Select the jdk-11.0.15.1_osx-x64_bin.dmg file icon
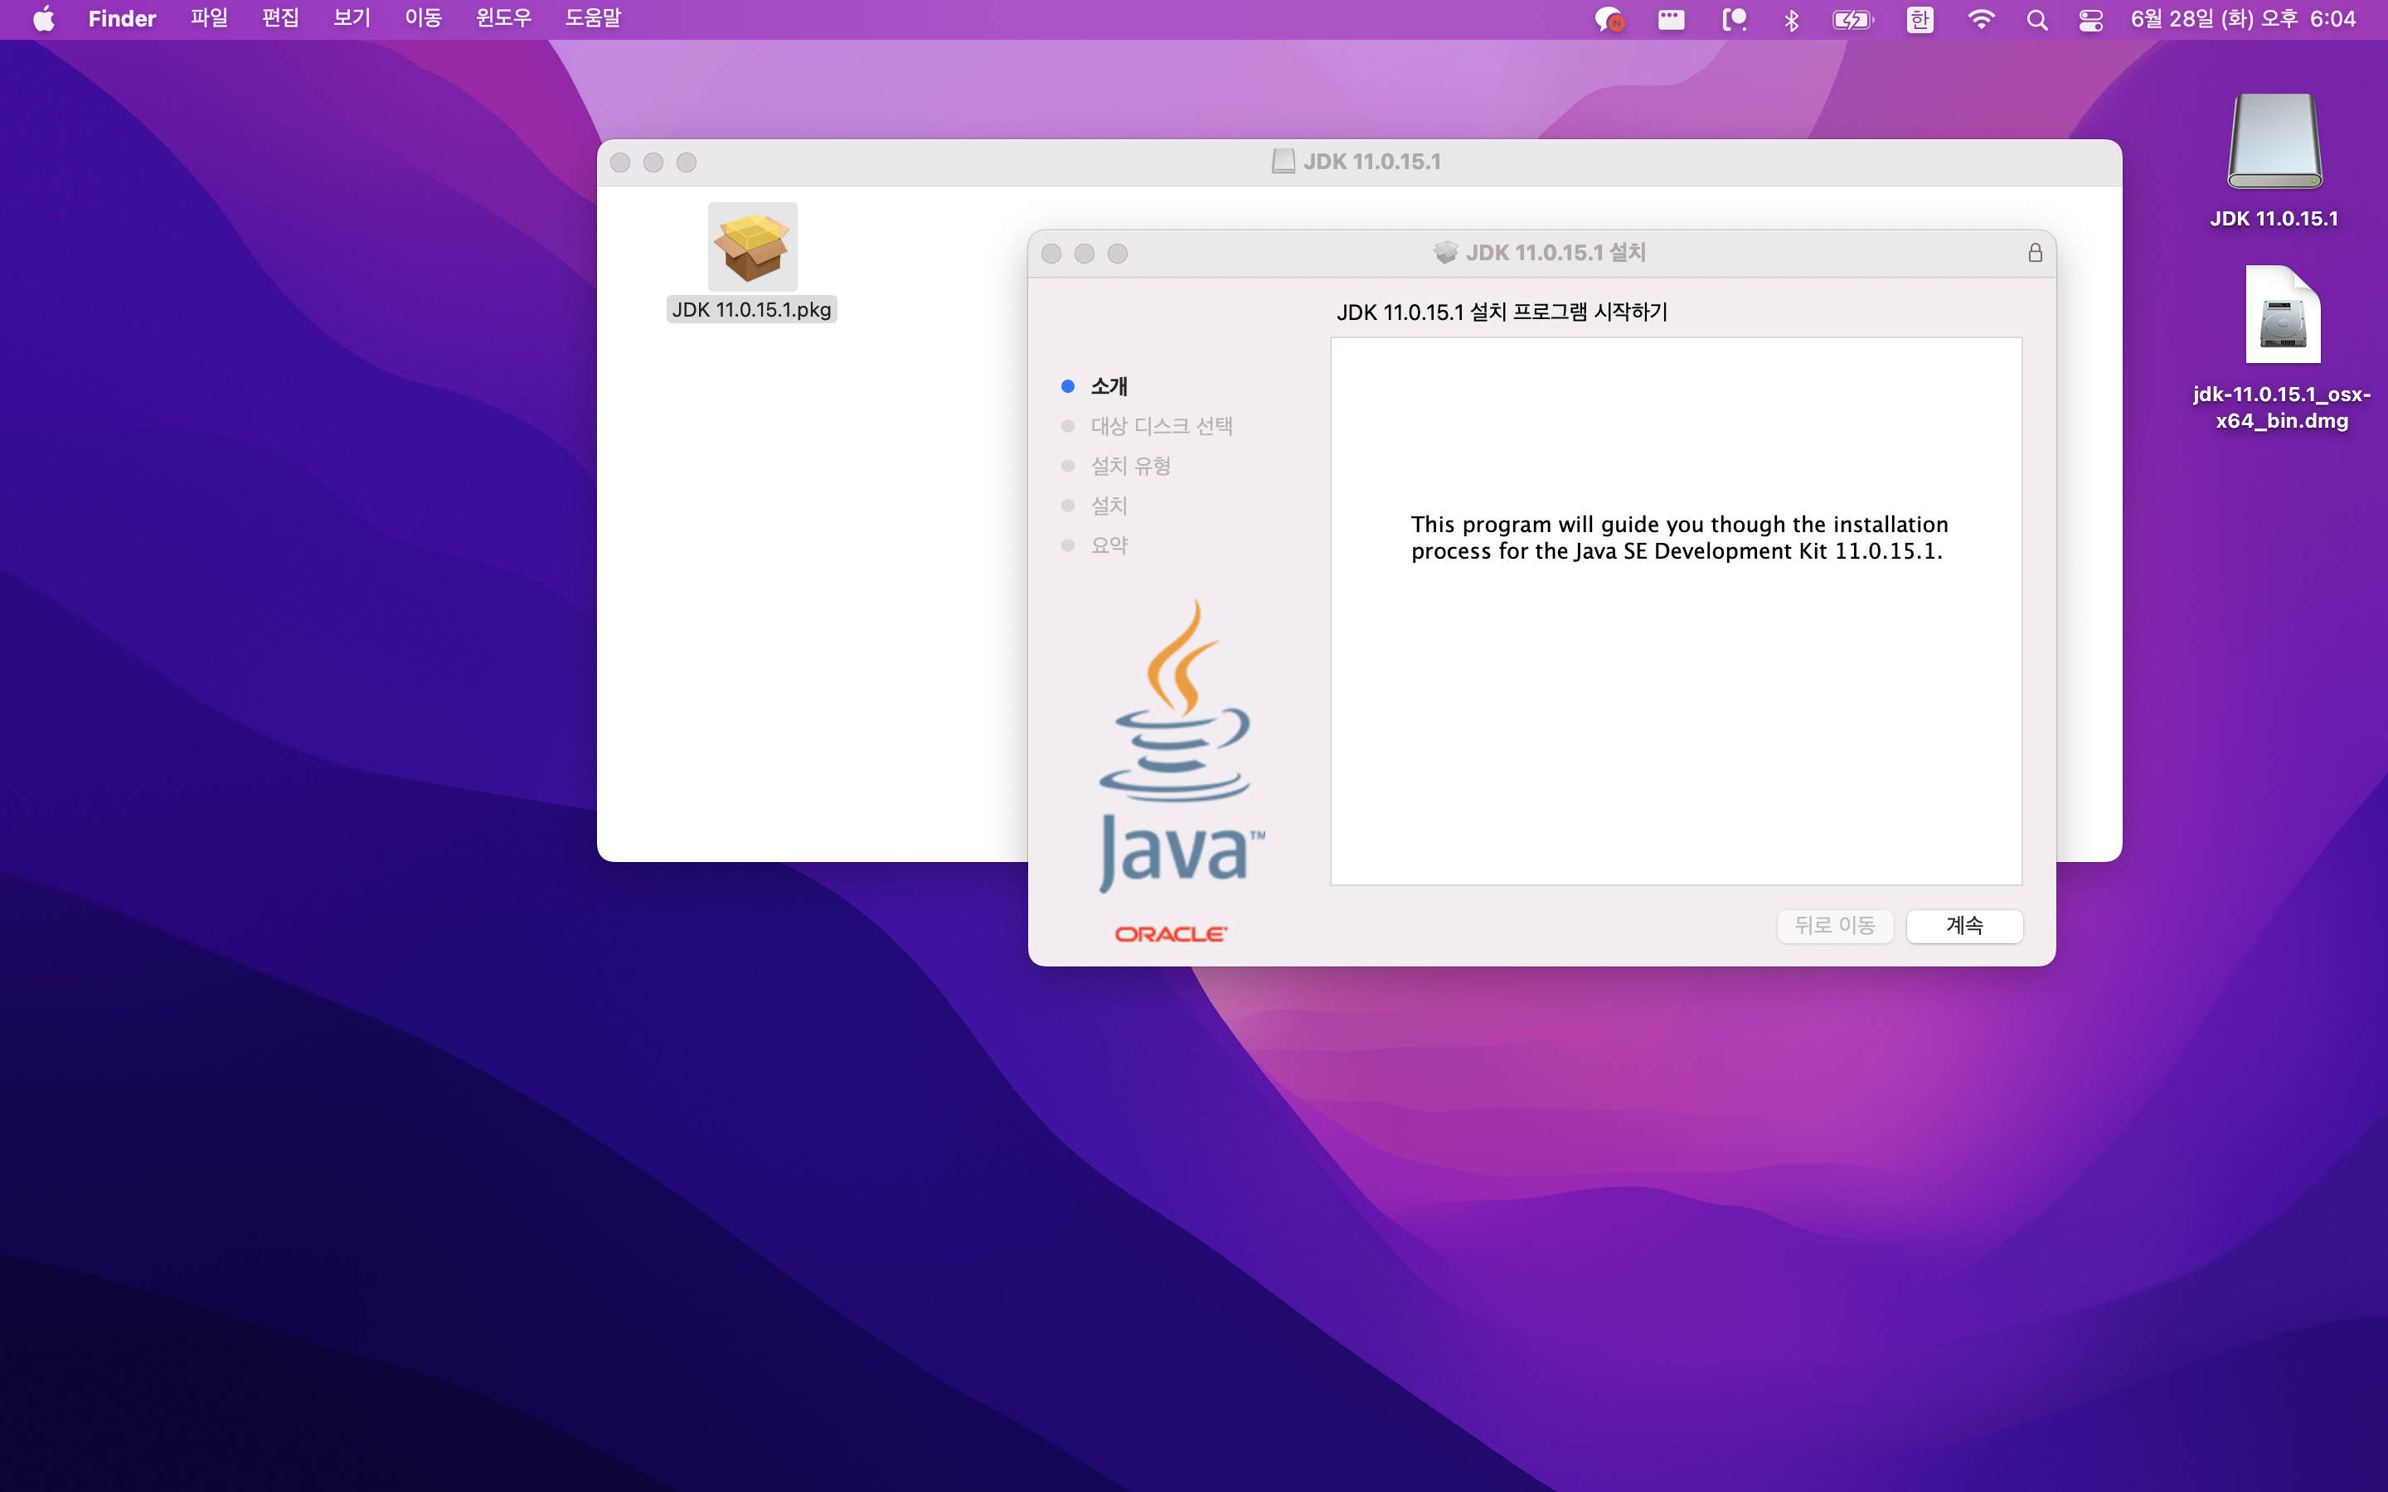This screenshot has height=1492, width=2388. 2281,317
